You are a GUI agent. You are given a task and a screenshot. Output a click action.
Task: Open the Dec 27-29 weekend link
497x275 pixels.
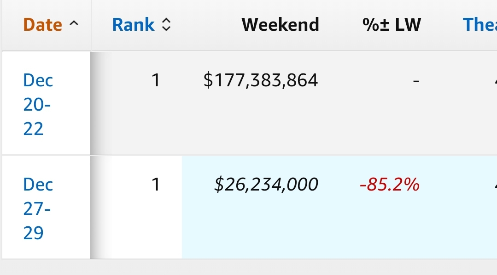38,208
